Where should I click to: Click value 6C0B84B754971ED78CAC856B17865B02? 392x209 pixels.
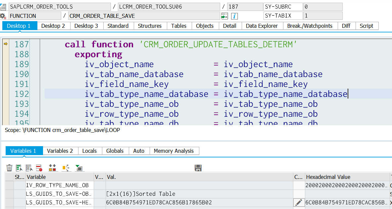pyautogui.click(x=159, y=202)
